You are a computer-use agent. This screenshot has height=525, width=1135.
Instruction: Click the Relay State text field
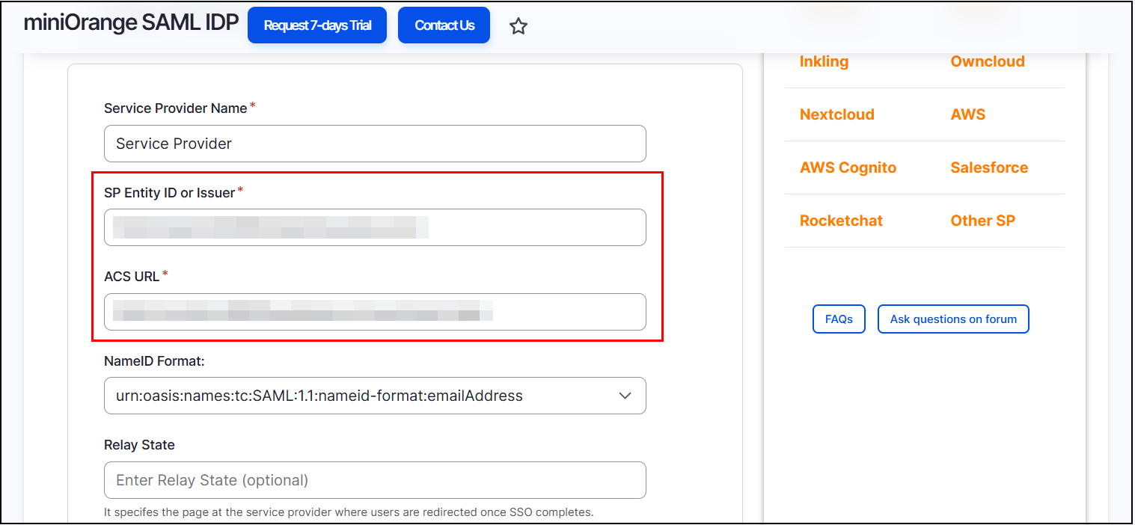[x=374, y=480]
